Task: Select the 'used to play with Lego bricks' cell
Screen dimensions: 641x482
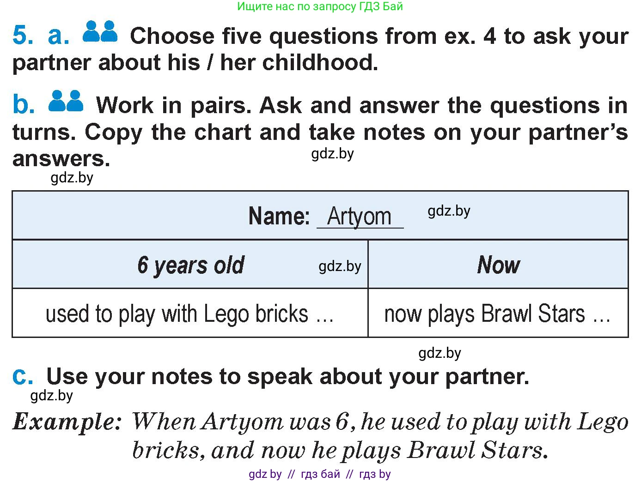Action: pyautogui.click(x=190, y=314)
